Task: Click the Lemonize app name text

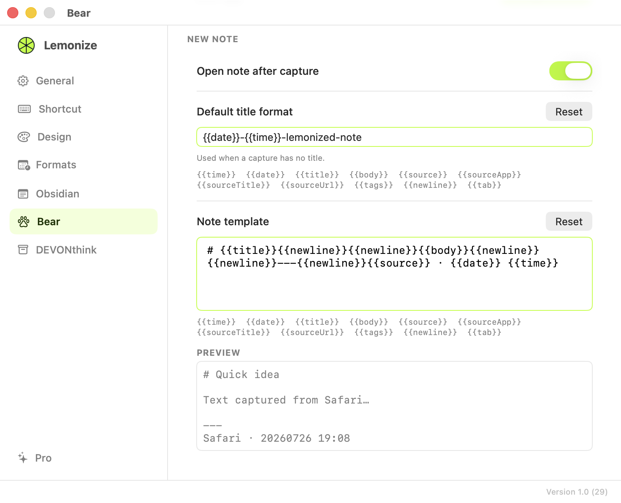Action: pos(70,45)
